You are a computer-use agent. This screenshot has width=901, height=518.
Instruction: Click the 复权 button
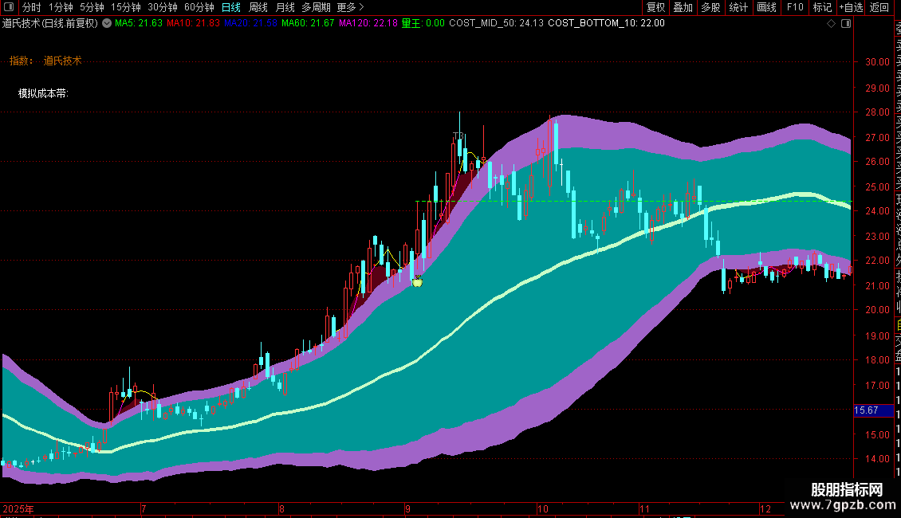[655, 7]
